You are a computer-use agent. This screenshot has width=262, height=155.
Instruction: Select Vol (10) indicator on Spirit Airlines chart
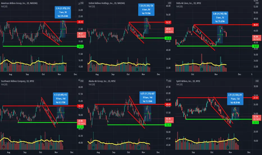point(179,84)
